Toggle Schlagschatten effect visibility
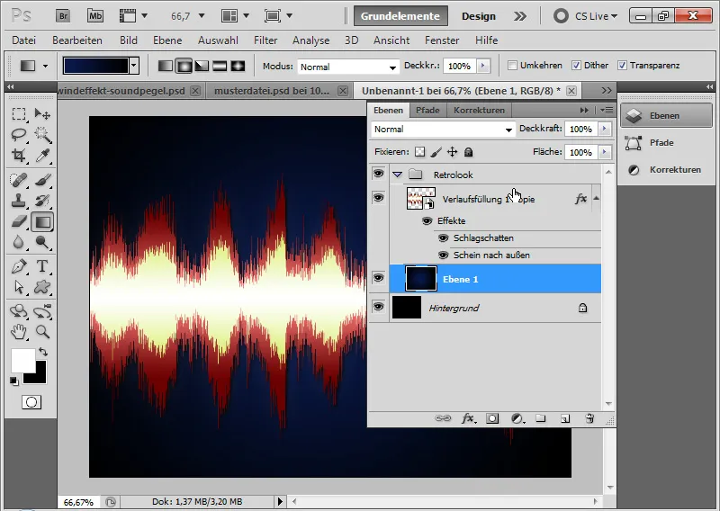This screenshot has width=720, height=511. point(443,238)
